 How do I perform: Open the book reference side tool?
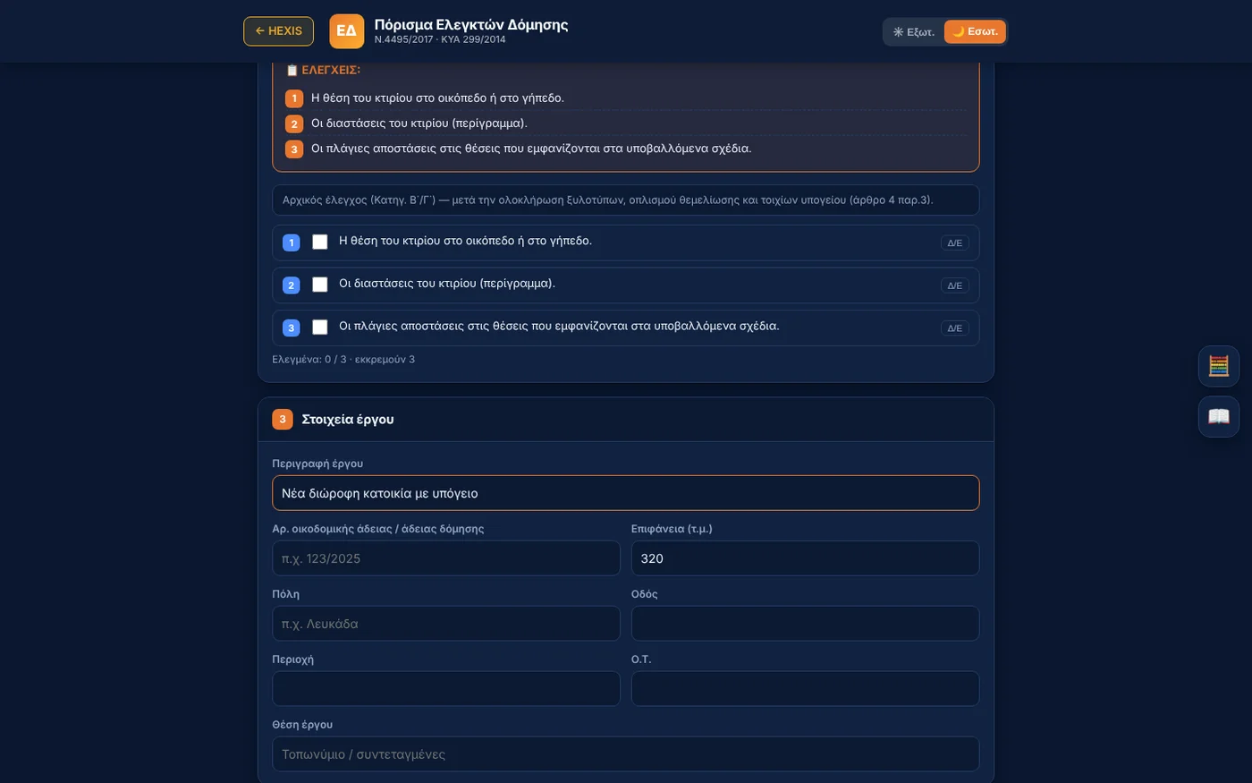pos(1219,416)
